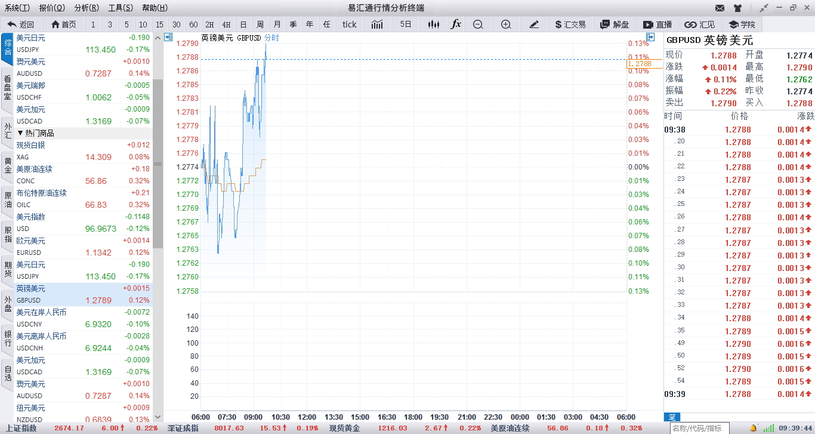815x434 pixels.
Task: Switch chart to 周 weekly period
Action: click(260, 24)
